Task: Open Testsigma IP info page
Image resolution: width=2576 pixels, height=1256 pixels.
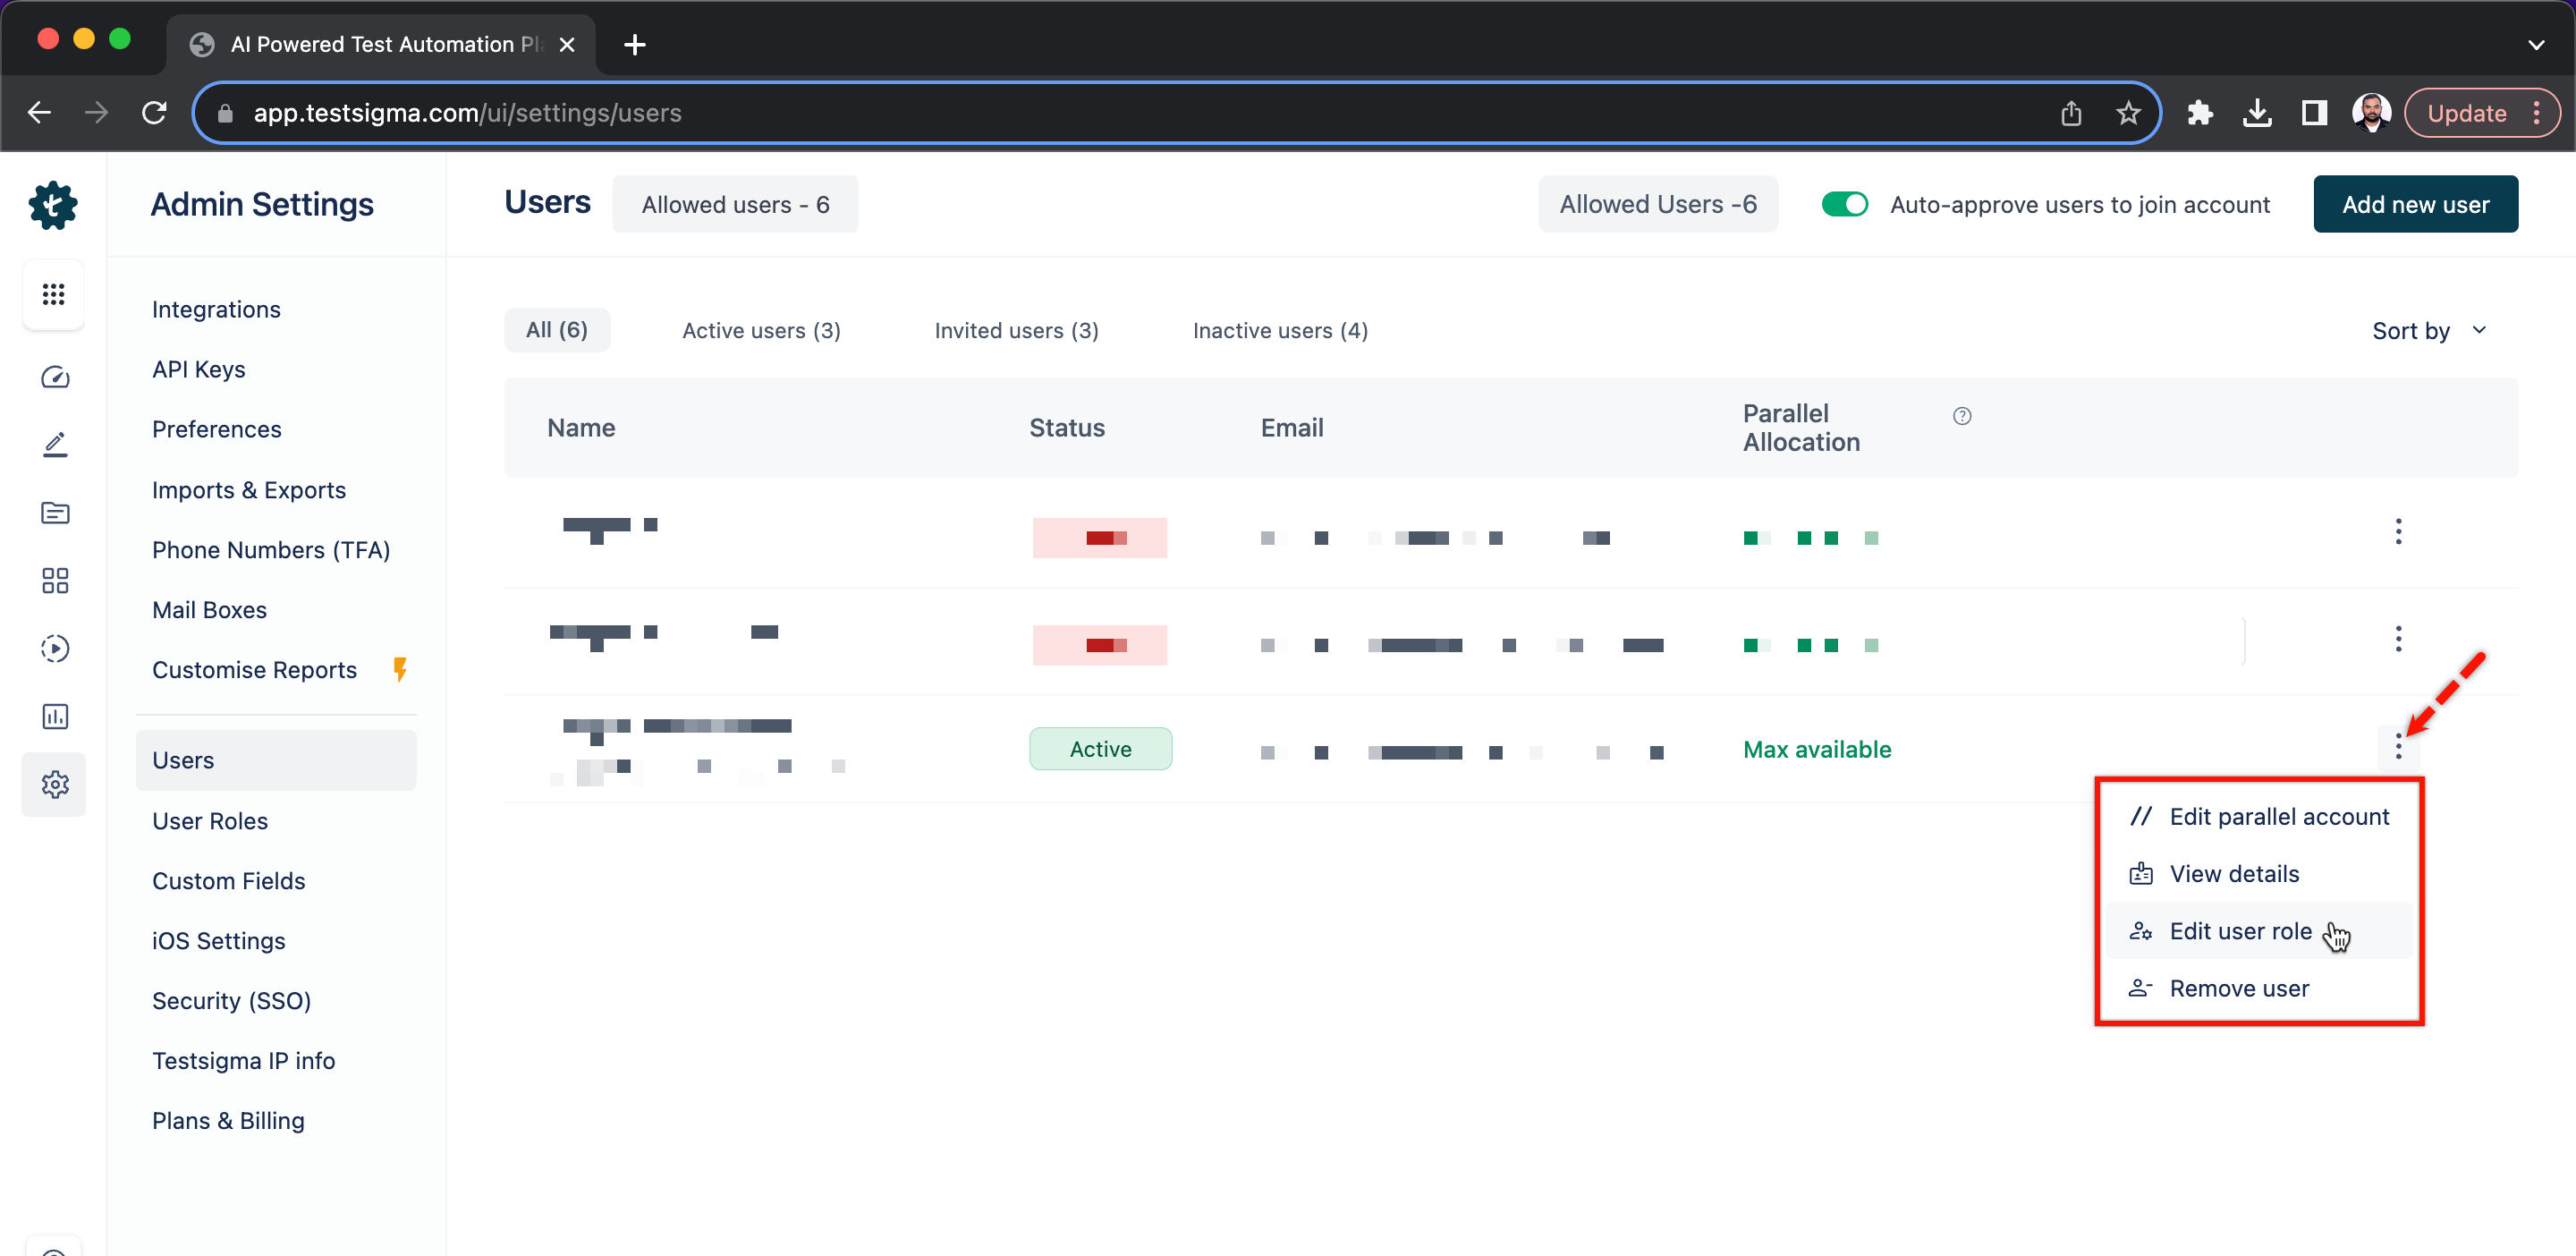Action: coord(244,1060)
